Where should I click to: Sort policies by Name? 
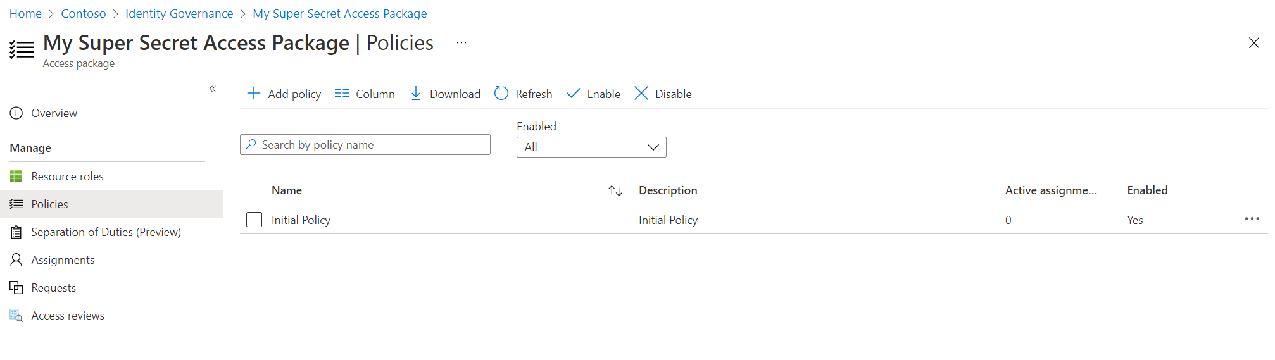click(x=615, y=190)
